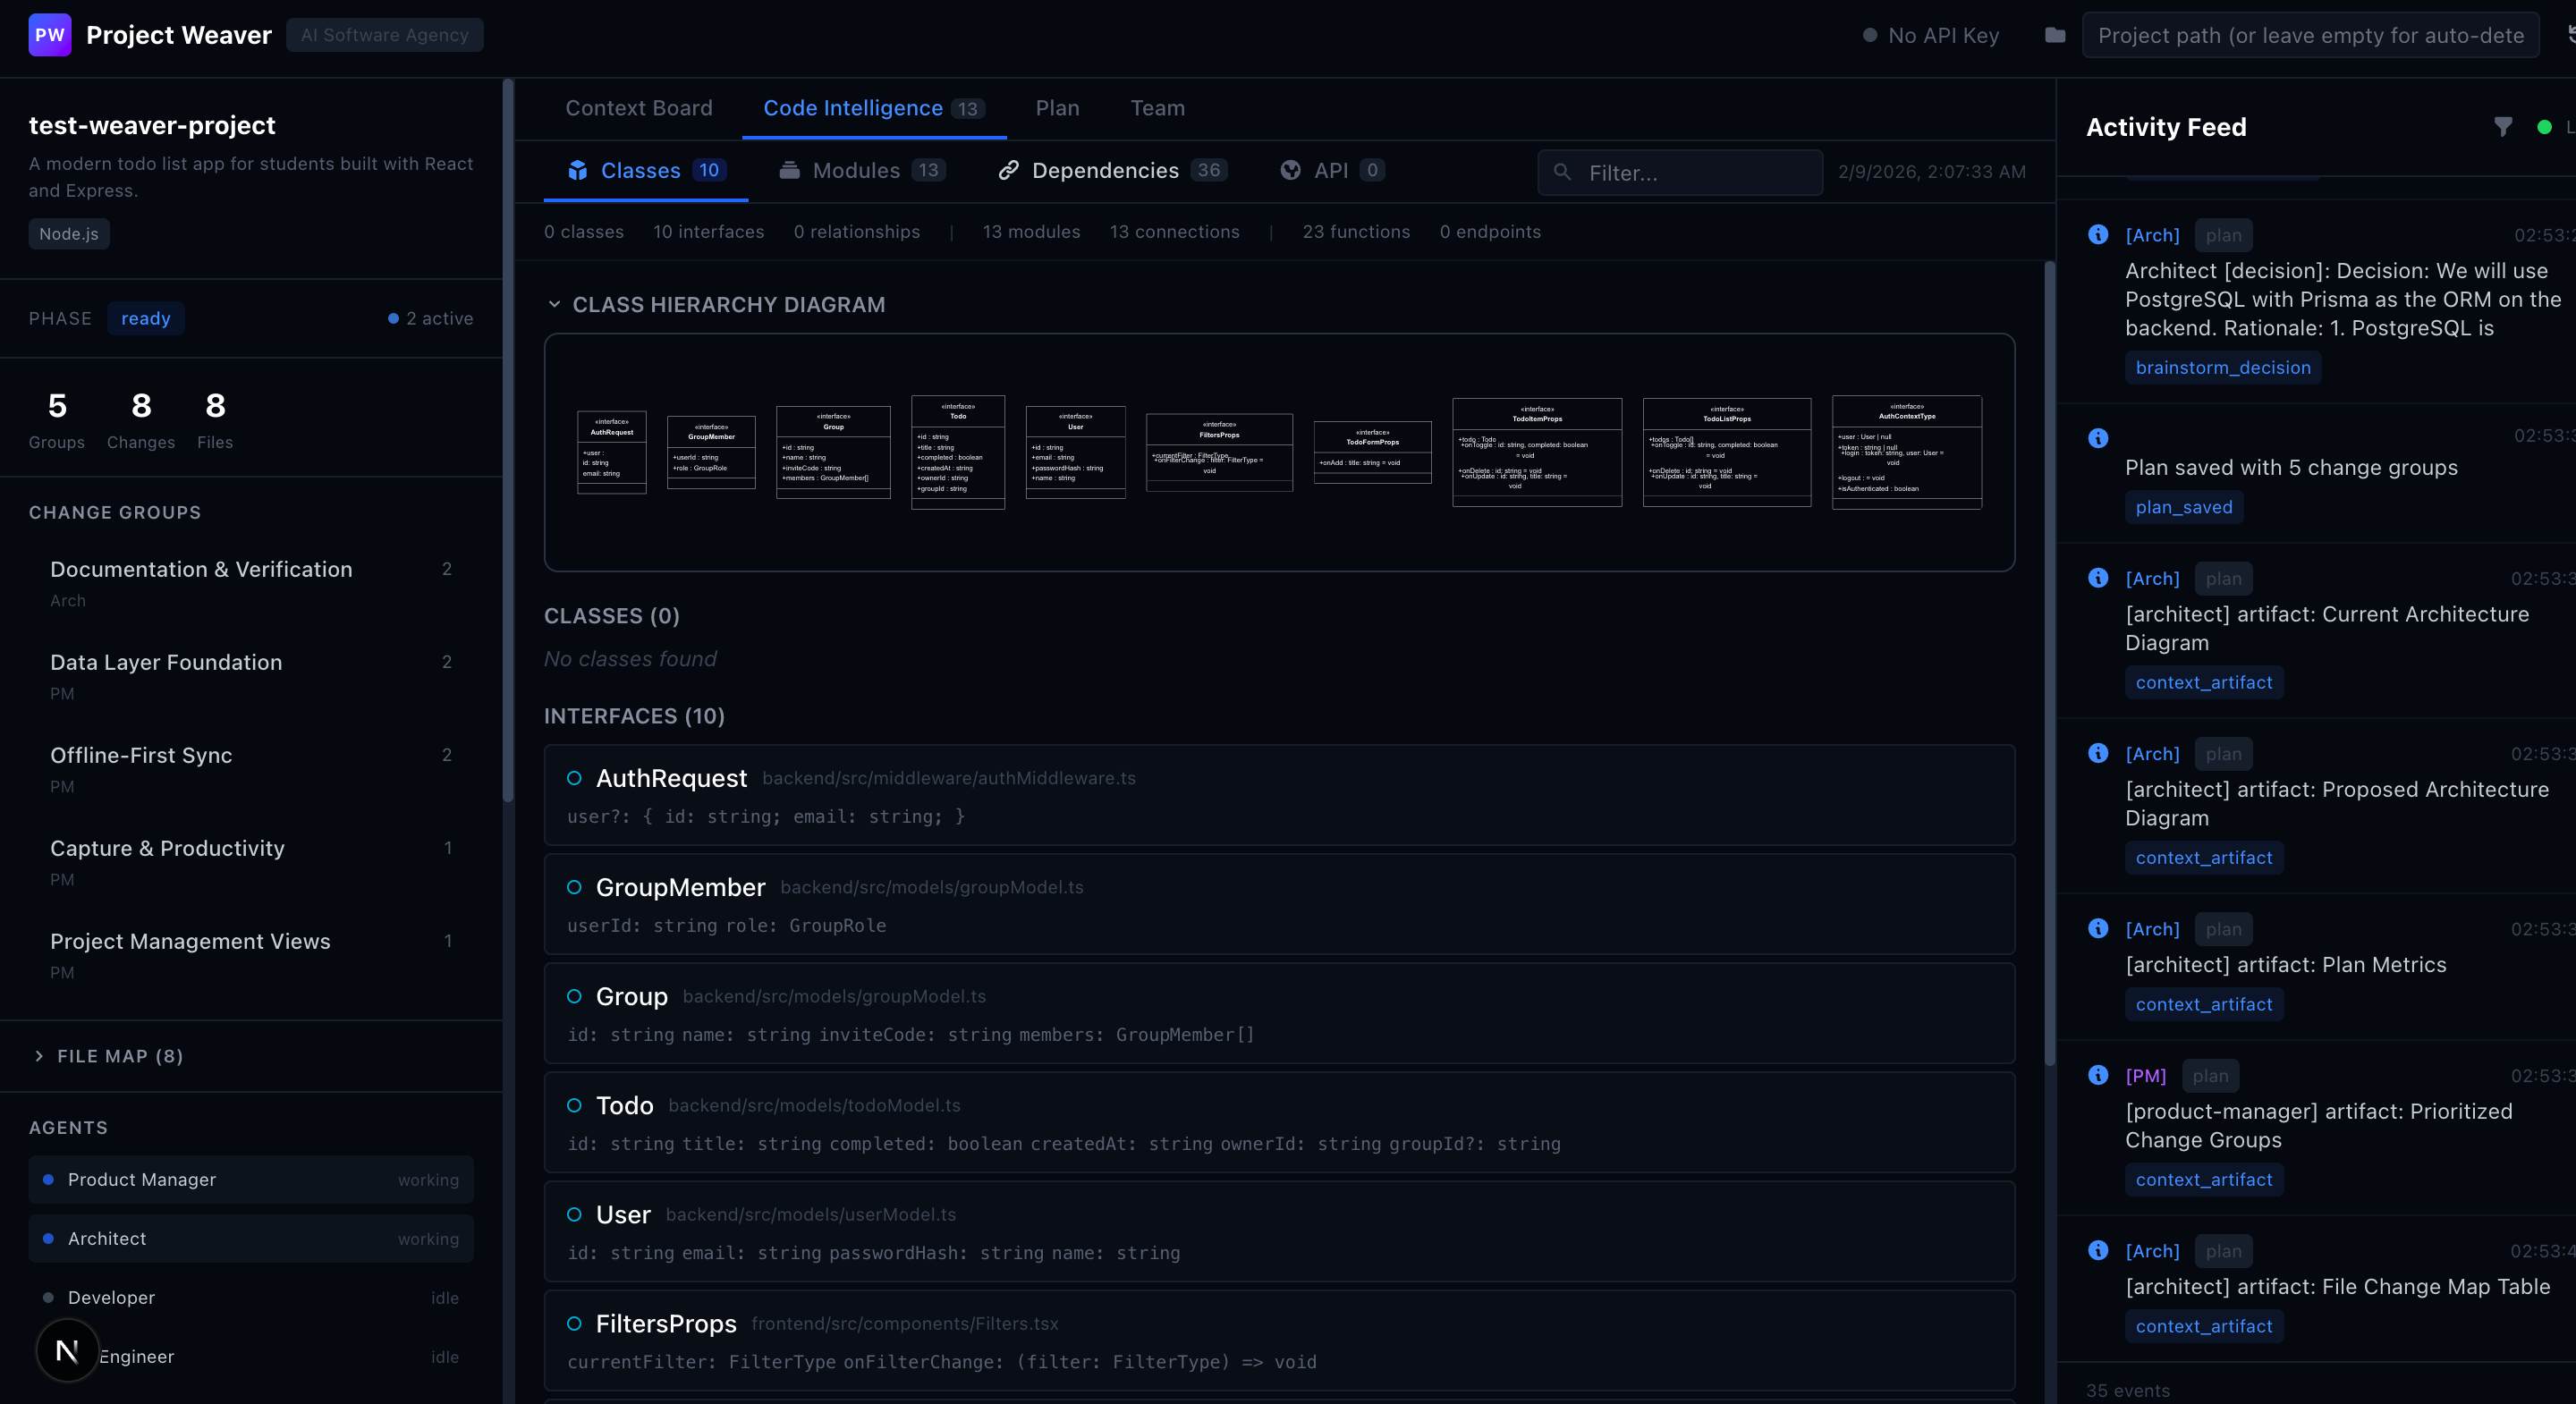The width and height of the screenshot is (2576, 1404).
Task: Click the API globe icon
Action: pyautogui.click(x=1290, y=171)
